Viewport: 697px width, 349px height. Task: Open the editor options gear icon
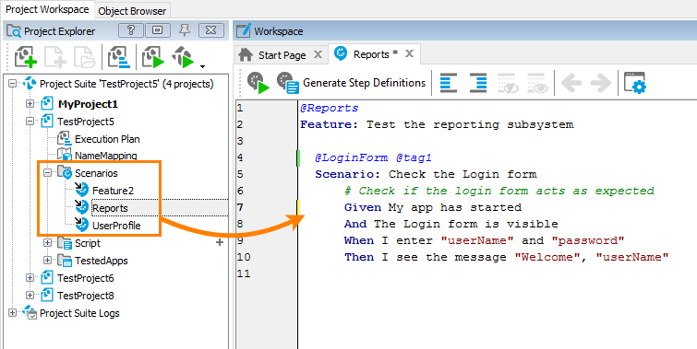click(x=635, y=83)
